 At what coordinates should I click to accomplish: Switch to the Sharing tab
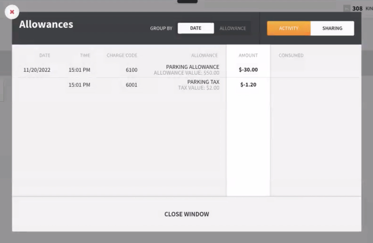pyautogui.click(x=332, y=28)
